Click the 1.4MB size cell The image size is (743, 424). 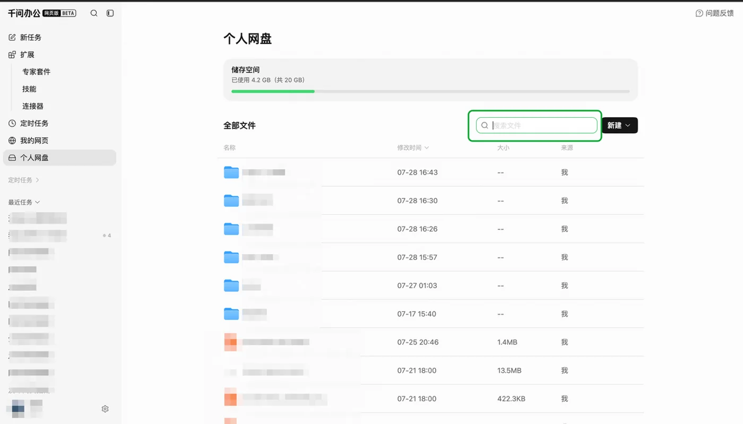point(507,342)
